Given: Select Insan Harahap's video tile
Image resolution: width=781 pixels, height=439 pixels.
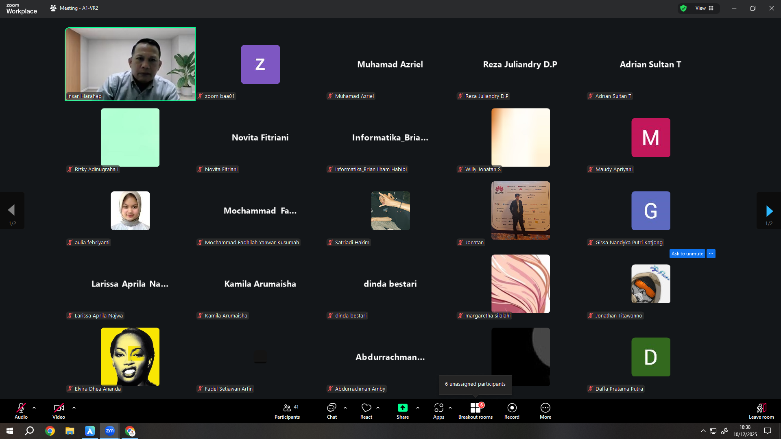Looking at the screenshot, I should tap(130, 64).
